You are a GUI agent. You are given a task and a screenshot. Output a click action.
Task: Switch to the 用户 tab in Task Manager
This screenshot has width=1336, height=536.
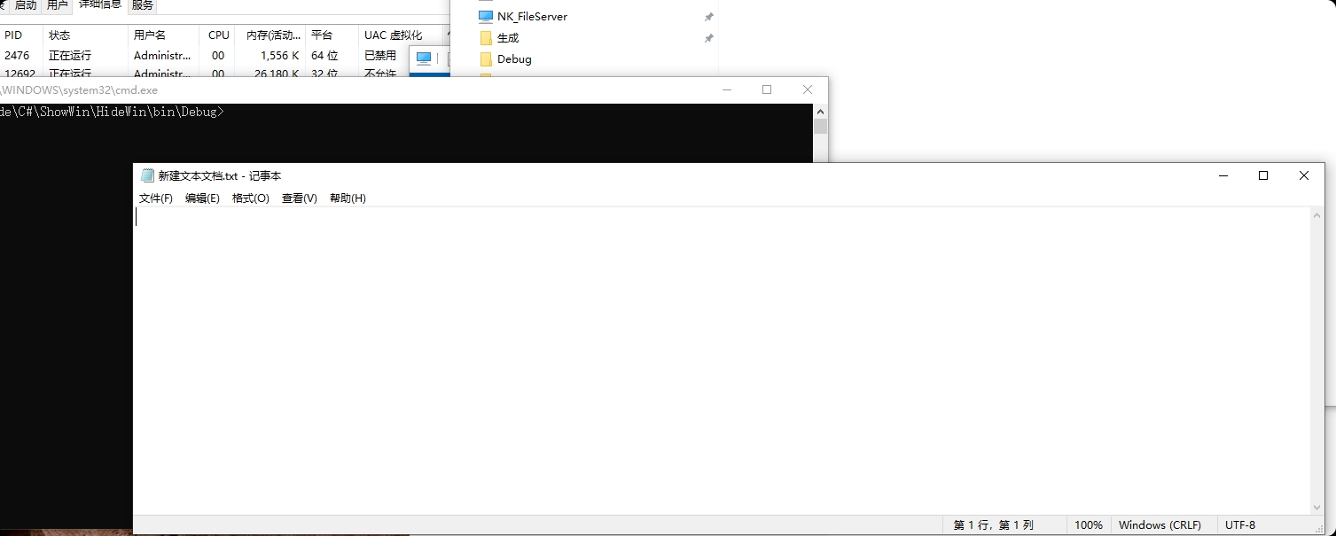tap(57, 4)
